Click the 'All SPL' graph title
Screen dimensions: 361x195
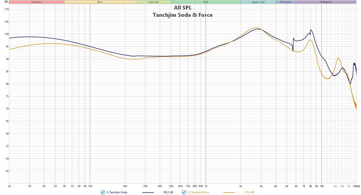coord(183,7)
